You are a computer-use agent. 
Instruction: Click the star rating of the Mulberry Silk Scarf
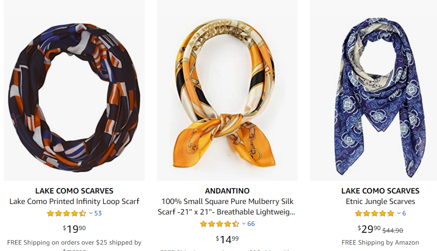(219, 224)
